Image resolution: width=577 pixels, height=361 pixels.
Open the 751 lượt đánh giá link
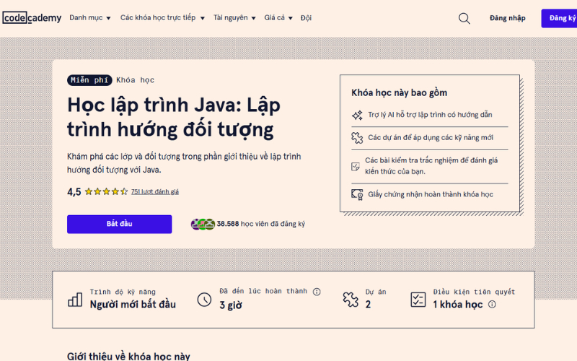click(155, 191)
